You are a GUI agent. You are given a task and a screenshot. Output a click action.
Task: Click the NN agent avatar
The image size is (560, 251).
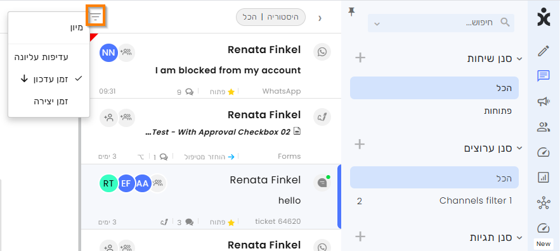pos(108,52)
